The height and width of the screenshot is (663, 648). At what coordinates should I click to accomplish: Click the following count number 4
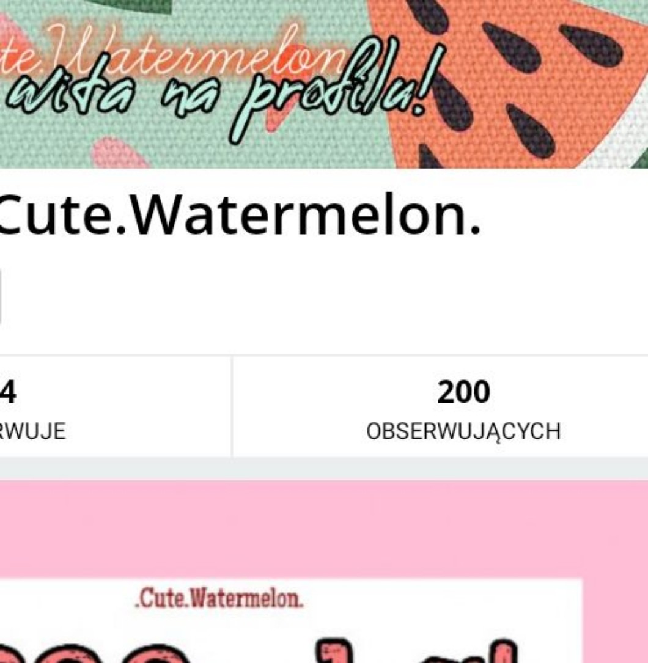(x=7, y=392)
